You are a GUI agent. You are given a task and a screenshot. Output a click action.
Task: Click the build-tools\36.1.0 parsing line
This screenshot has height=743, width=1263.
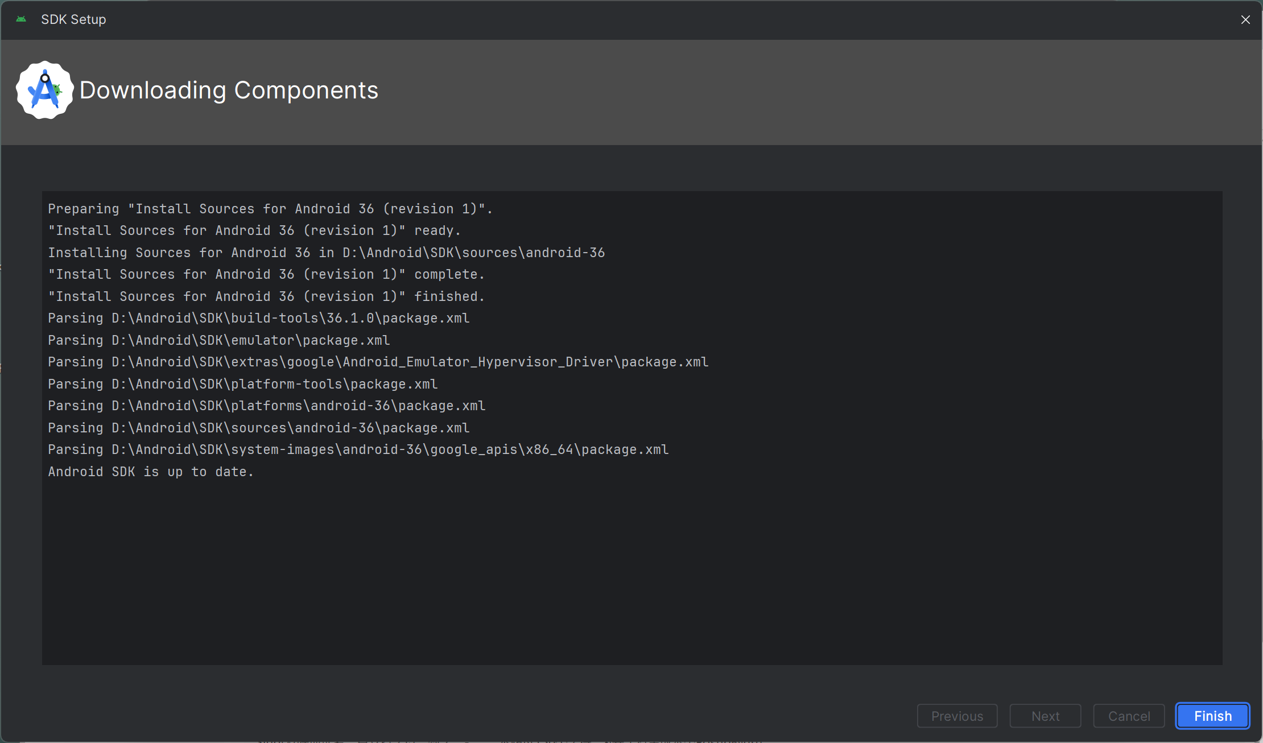click(258, 318)
